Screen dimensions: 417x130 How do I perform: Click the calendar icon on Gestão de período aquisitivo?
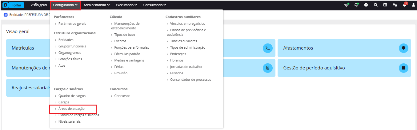click(x=403, y=68)
